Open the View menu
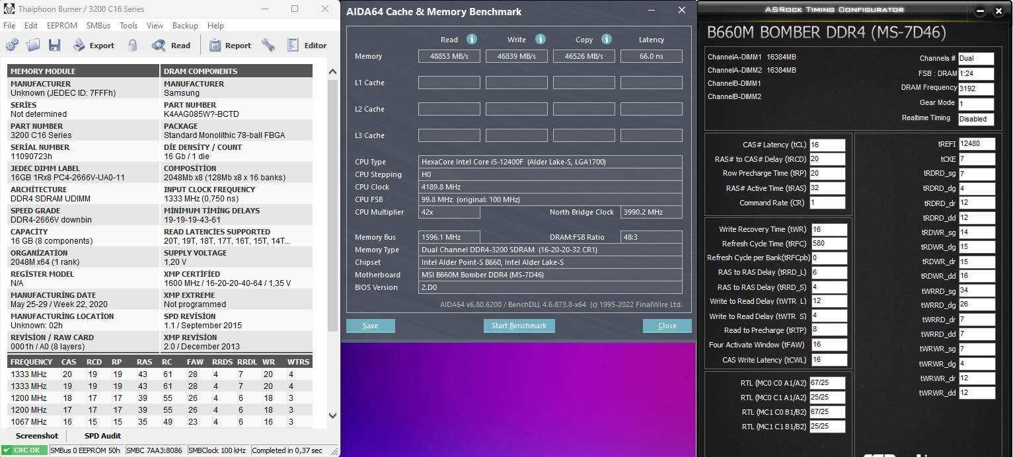 [155, 26]
